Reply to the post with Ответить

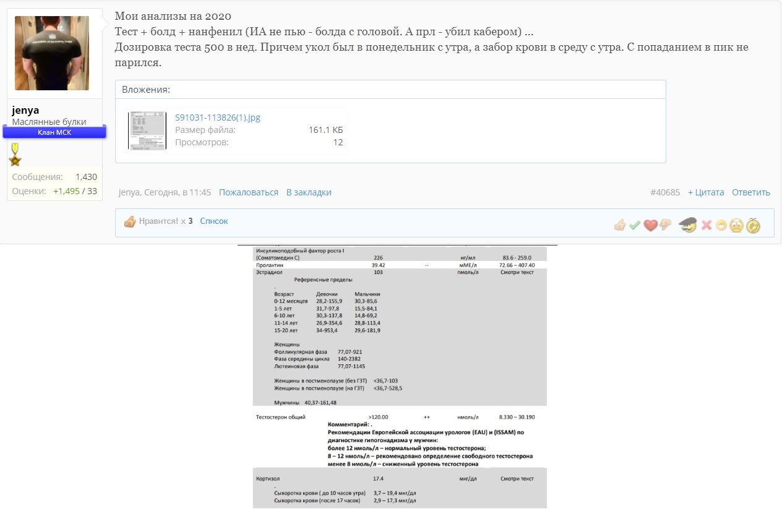coord(750,192)
